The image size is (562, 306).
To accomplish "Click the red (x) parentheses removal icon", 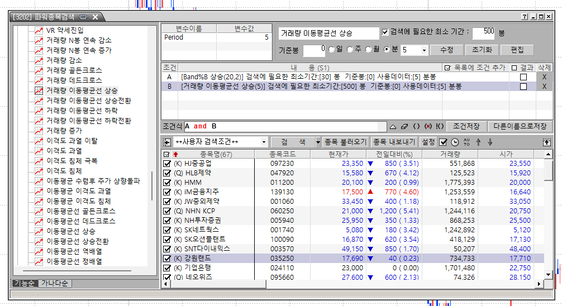I will 428,127.
